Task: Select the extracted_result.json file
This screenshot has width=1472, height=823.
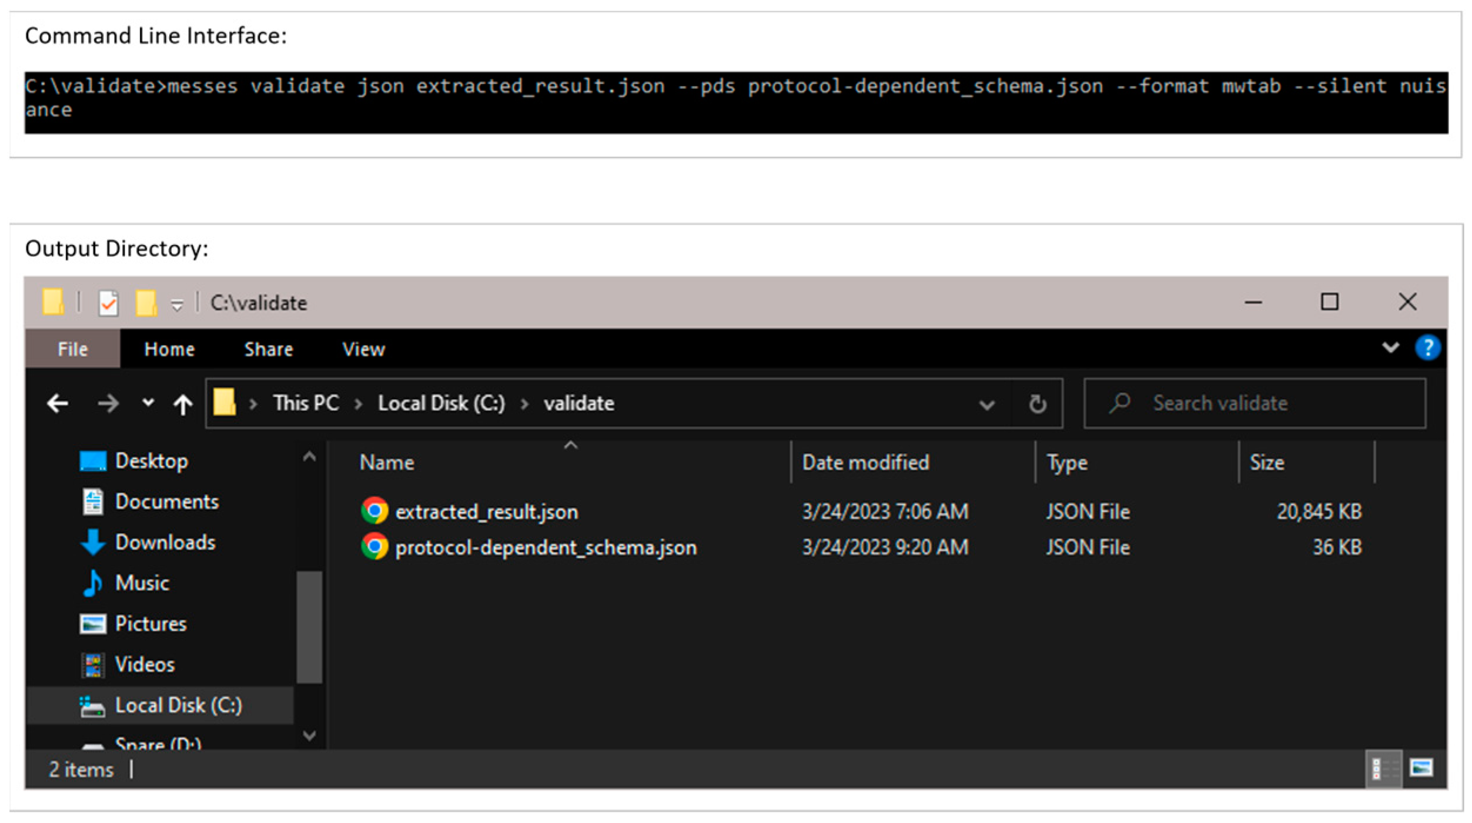Action: [486, 512]
